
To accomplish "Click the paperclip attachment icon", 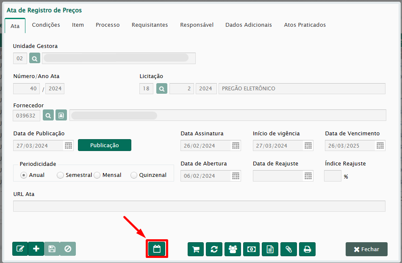I will point(288,249).
